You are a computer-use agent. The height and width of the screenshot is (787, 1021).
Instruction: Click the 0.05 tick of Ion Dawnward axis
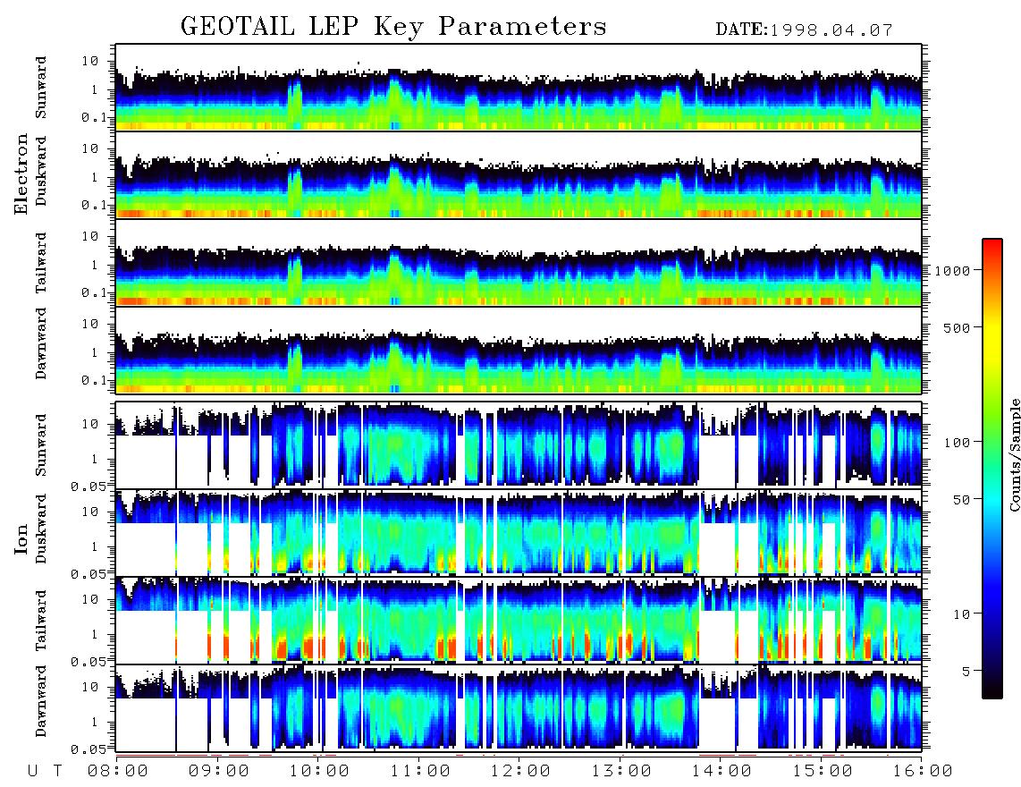coord(88,749)
